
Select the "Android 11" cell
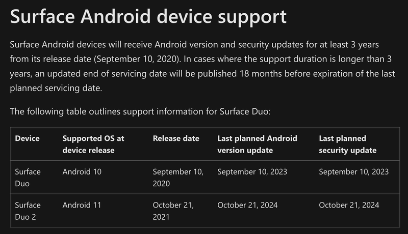[x=82, y=206]
